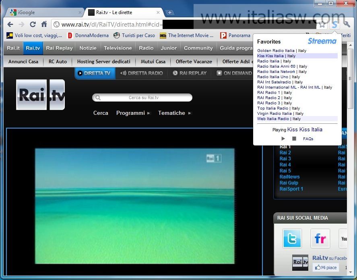This screenshot has height=280, width=357.
Task: Close the Rai.tv - Le dirette tab
Action: tap(158, 12)
